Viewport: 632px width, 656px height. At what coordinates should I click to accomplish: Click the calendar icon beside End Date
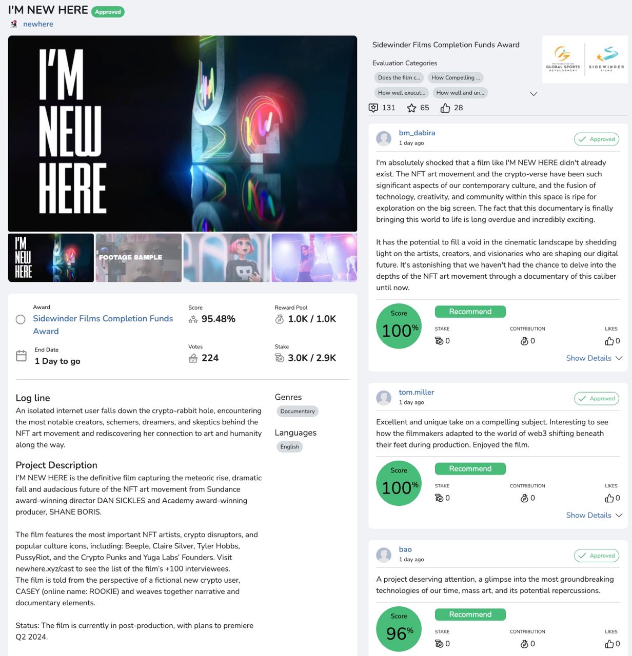point(21,356)
